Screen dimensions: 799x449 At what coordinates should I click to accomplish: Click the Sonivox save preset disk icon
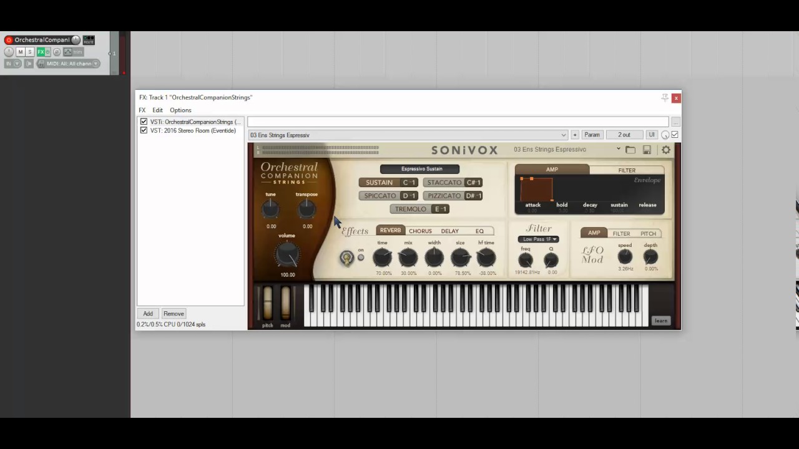click(x=647, y=150)
